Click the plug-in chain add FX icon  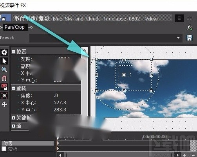coord(190,28)
